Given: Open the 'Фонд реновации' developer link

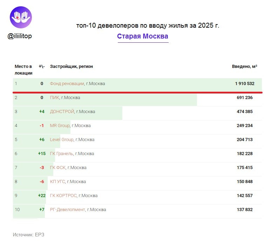Looking at the screenshot, I should 67,84.
